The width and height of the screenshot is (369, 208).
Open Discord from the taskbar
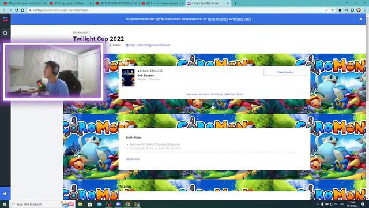click(118, 204)
